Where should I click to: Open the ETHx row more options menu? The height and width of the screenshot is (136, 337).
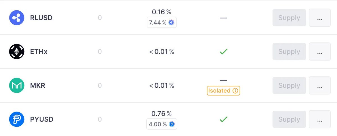pos(320,52)
